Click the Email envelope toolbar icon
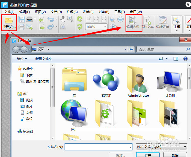Viewport: 191px width, 157px height. click(29, 27)
